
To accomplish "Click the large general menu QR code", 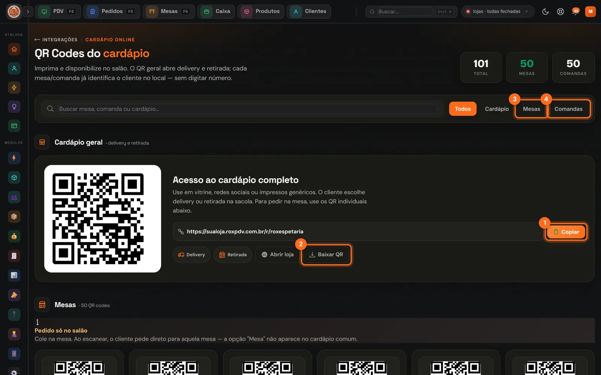I will [x=103, y=219].
